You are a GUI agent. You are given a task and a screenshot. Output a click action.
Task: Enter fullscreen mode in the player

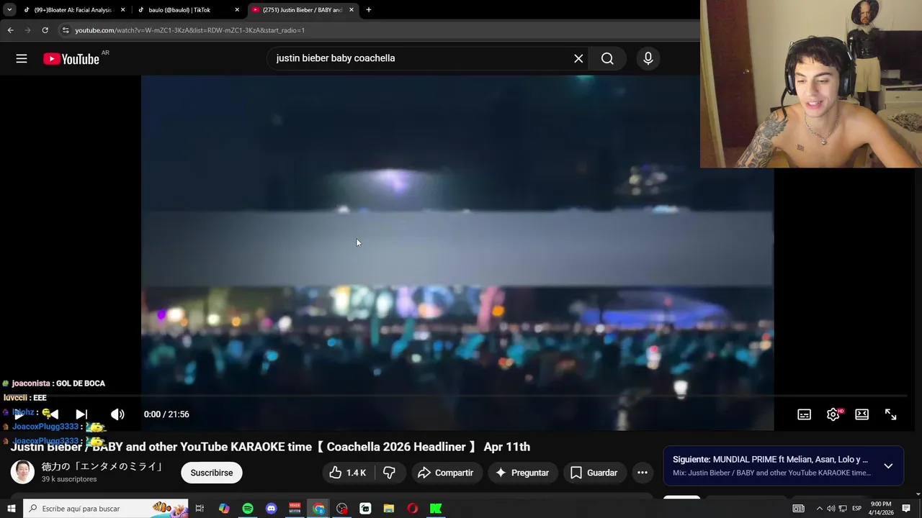pos(891,414)
